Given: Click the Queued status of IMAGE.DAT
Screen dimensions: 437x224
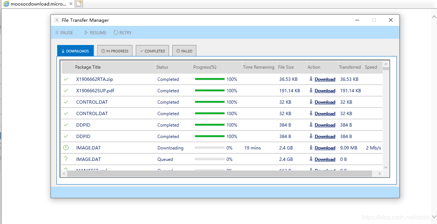Looking at the screenshot, I should [165, 159].
